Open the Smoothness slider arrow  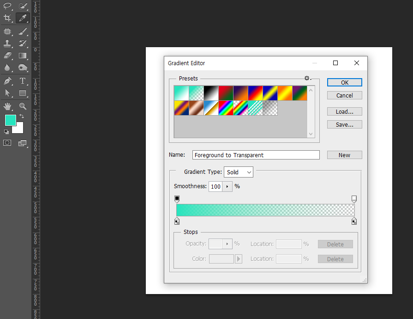pyautogui.click(x=227, y=186)
